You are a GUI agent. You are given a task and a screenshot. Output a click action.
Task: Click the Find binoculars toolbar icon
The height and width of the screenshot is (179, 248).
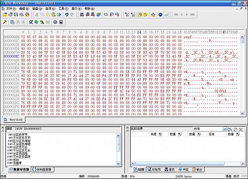82,15
